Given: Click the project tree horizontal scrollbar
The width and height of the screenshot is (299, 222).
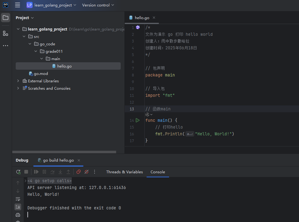Looking at the screenshot, I should [x=64, y=152].
